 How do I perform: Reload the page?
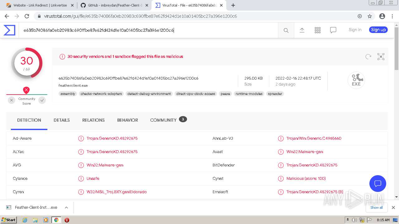click(27, 16)
